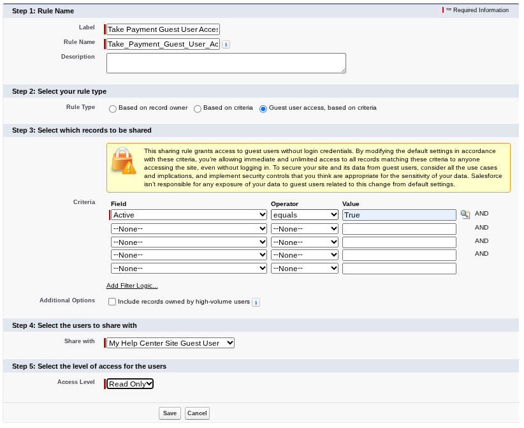Select the 'Based on record owner' rule type
524x428 pixels.
point(113,108)
